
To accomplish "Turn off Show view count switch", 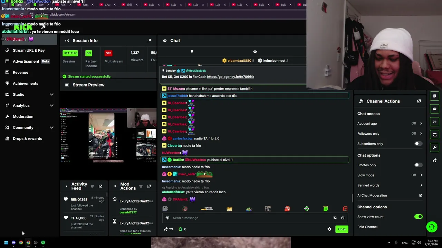I will (418, 217).
